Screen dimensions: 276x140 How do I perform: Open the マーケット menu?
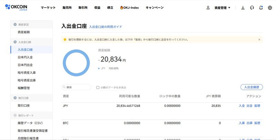48,8
